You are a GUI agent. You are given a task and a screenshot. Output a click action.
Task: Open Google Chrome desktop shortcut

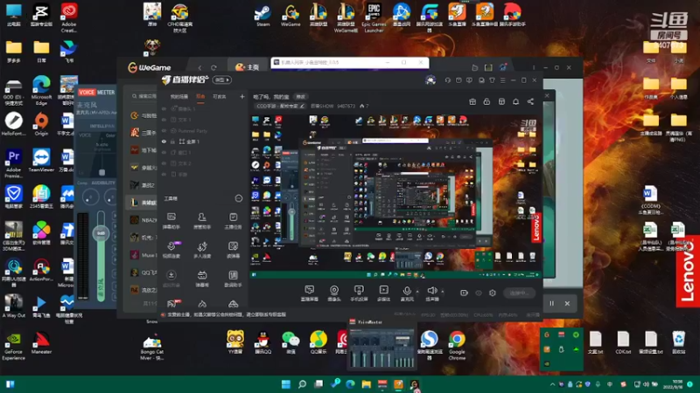(x=457, y=344)
